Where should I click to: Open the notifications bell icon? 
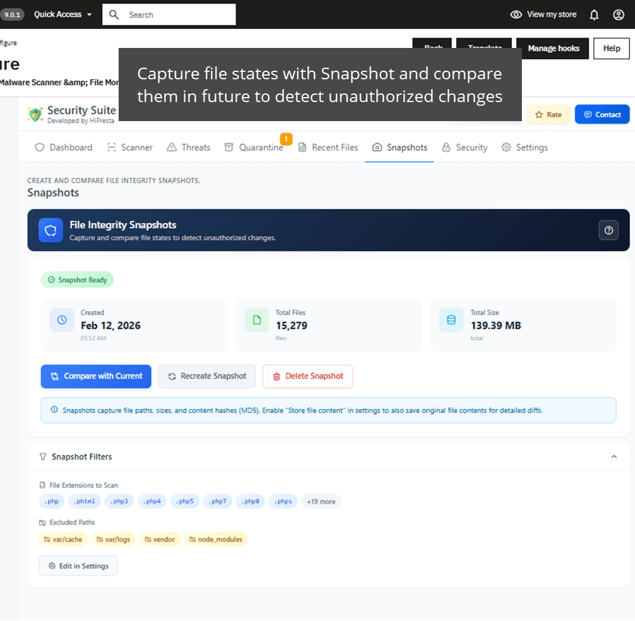coord(594,15)
